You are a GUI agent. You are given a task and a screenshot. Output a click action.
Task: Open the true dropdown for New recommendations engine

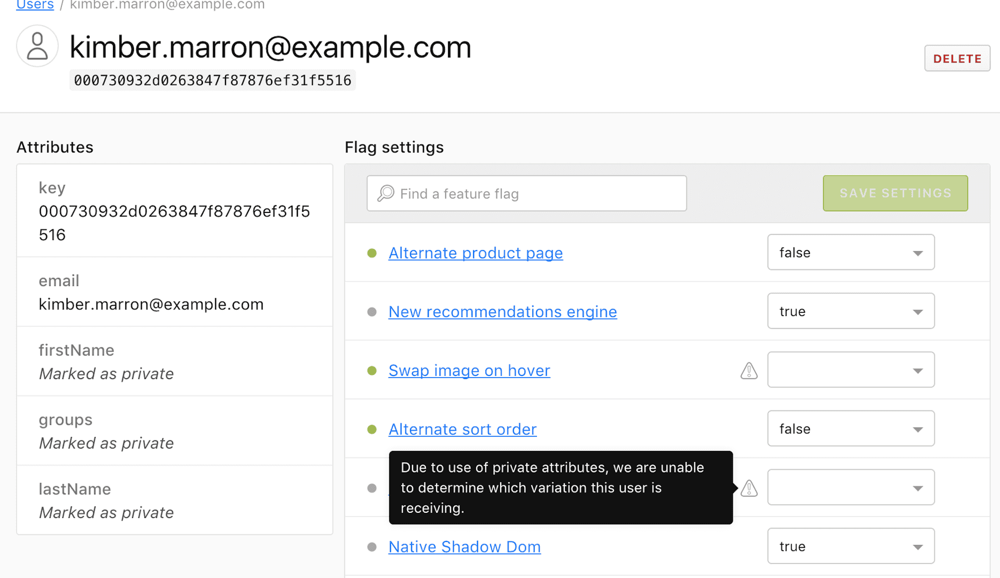(x=851, y=311)
